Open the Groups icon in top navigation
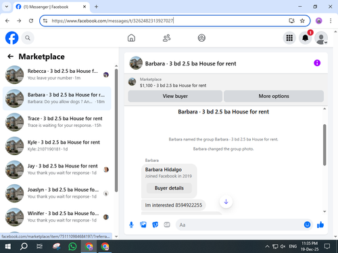Viewport: 338px width, 253px height. pos(201,38)
